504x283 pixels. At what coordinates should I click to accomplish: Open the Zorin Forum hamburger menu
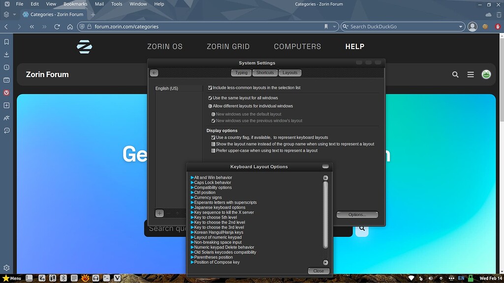point(471,74)
